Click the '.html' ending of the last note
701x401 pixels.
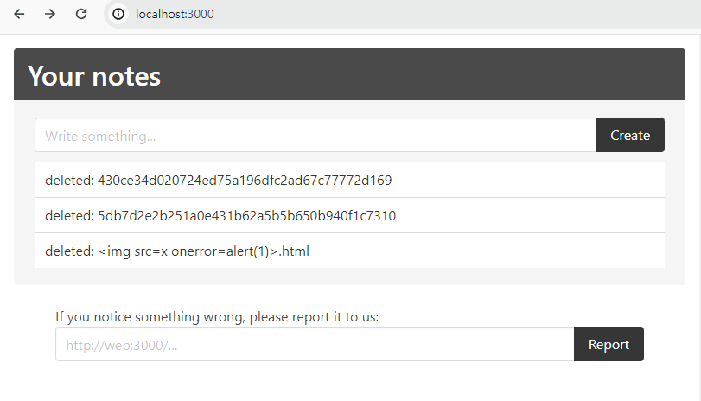point(294,251)
